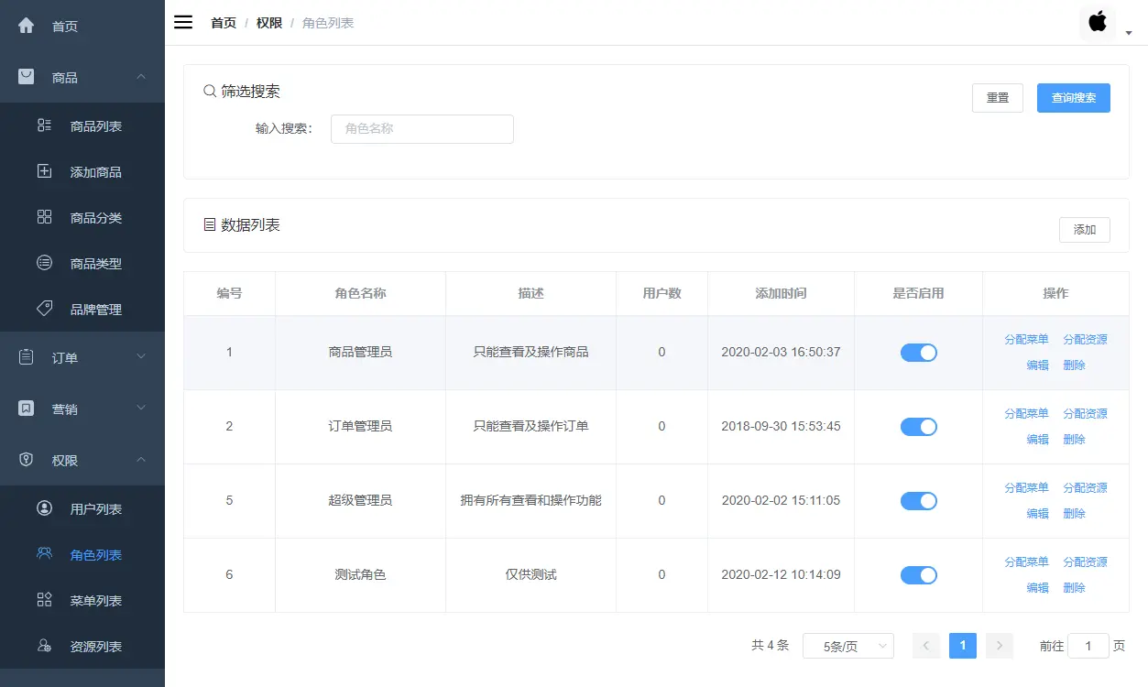Click the clipboard icon beside 订单
1148x687 pixels.
[27, 357]
